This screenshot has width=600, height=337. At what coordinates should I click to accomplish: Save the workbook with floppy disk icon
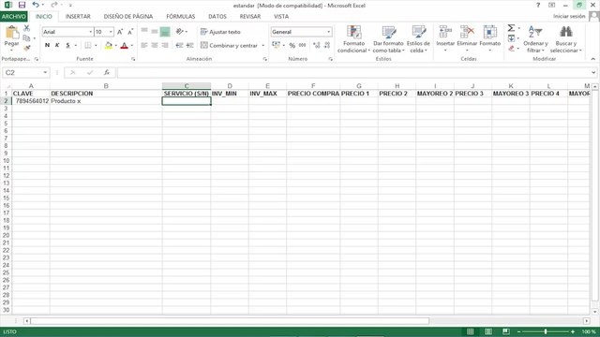click(22, 5)
